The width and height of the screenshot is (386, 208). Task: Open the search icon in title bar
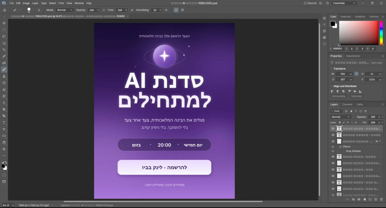(327, 3)
